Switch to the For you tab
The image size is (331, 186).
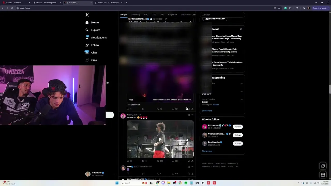124,15
